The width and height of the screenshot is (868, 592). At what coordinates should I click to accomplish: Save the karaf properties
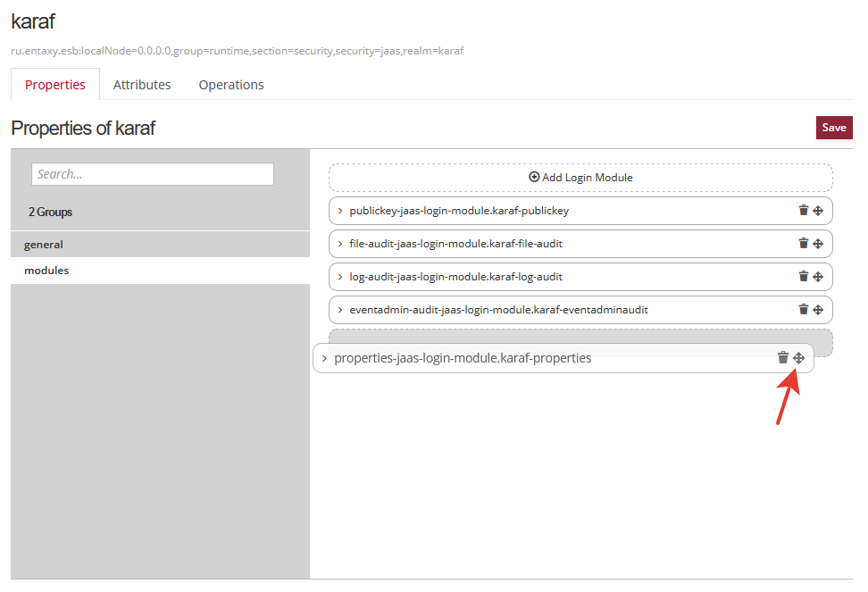pos(834,128)
